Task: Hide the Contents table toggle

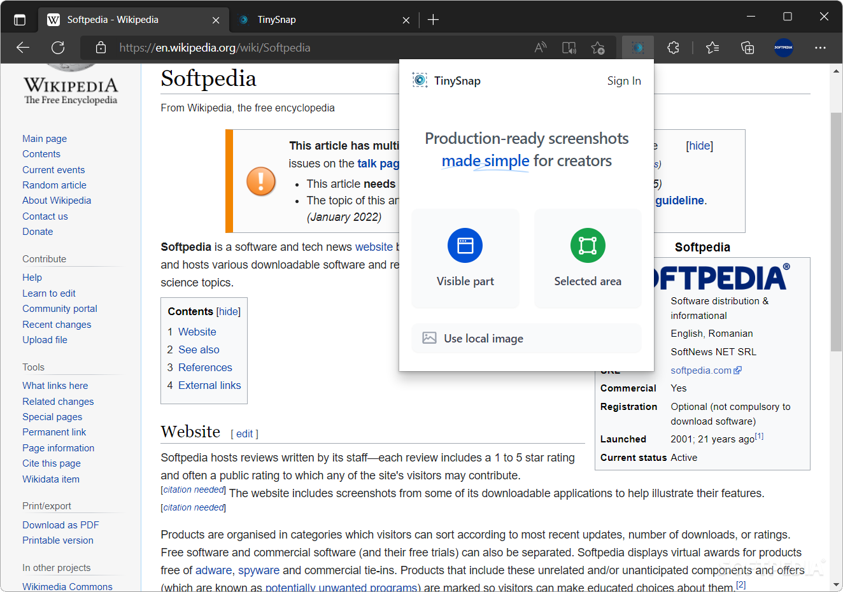Action: 229,312
